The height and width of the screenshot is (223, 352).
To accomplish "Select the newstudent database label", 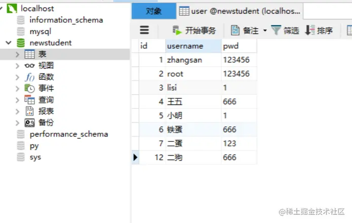I will point(51,43).
